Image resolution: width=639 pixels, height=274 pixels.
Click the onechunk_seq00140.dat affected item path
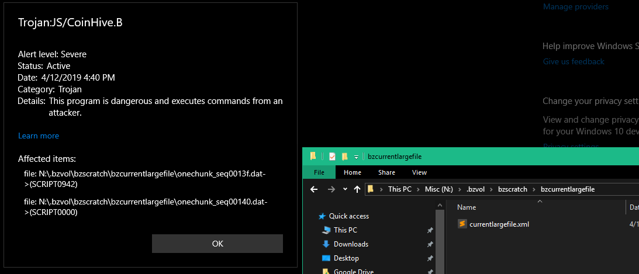[x=146, y=206]
